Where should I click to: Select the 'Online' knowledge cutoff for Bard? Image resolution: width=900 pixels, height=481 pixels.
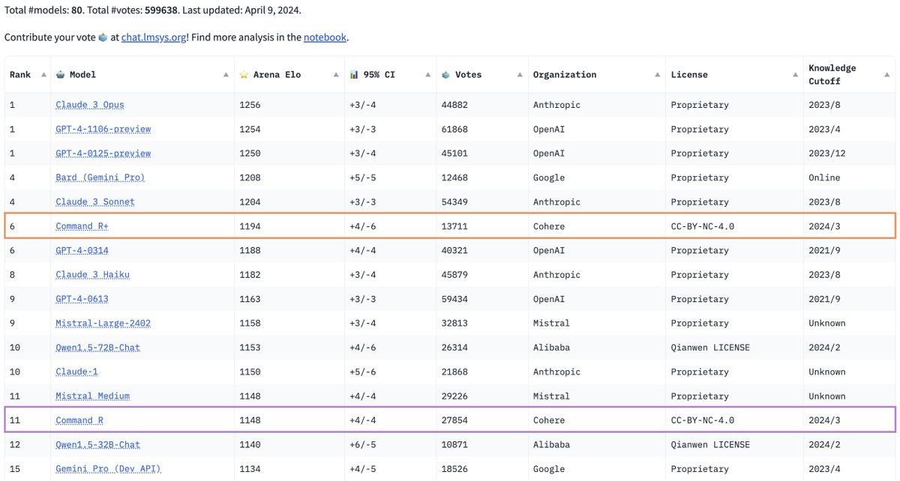(x=824, y=178)
